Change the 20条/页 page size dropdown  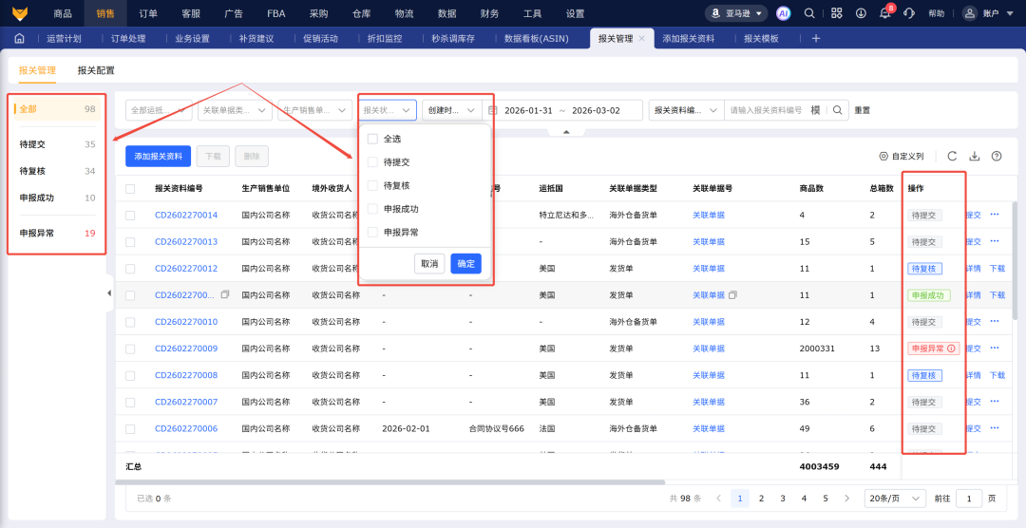[x=895, y=498]
